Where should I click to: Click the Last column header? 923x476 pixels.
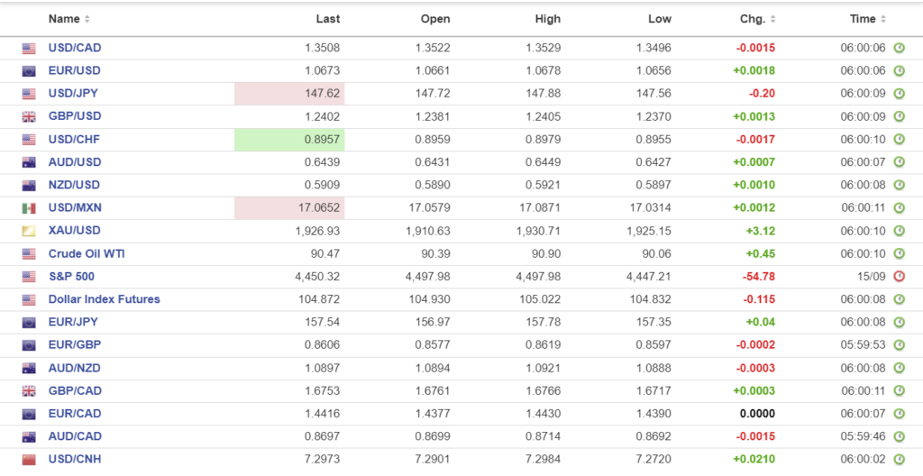click(328, 19)
